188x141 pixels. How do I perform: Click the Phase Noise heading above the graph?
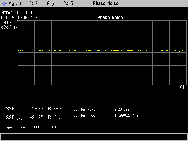[110, 18]
